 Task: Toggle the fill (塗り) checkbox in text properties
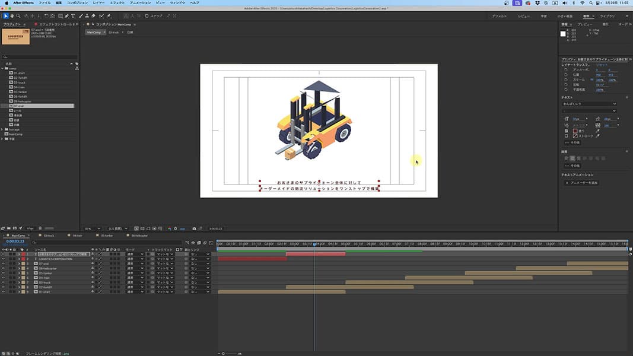567,131
